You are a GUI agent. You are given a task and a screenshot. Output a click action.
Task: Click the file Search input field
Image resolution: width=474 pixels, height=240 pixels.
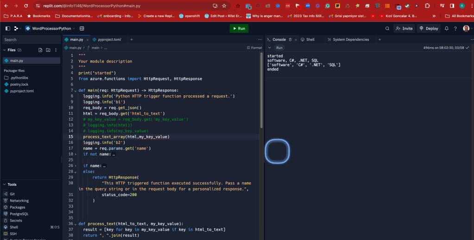coord(31,40)
